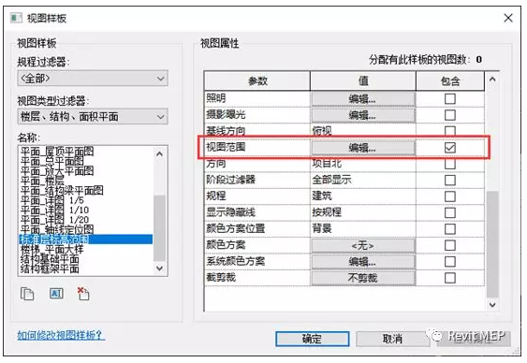The width and height of the screenshot is (527, 363).
Task: Uncheck the 视图范围 include checkbox
Action: [450, 148]
